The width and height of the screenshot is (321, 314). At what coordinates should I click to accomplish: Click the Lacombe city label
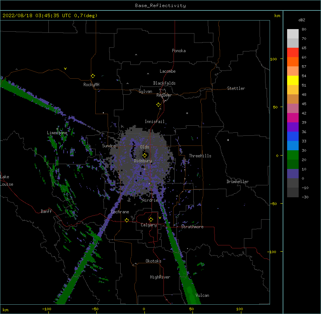pos(168,71)
